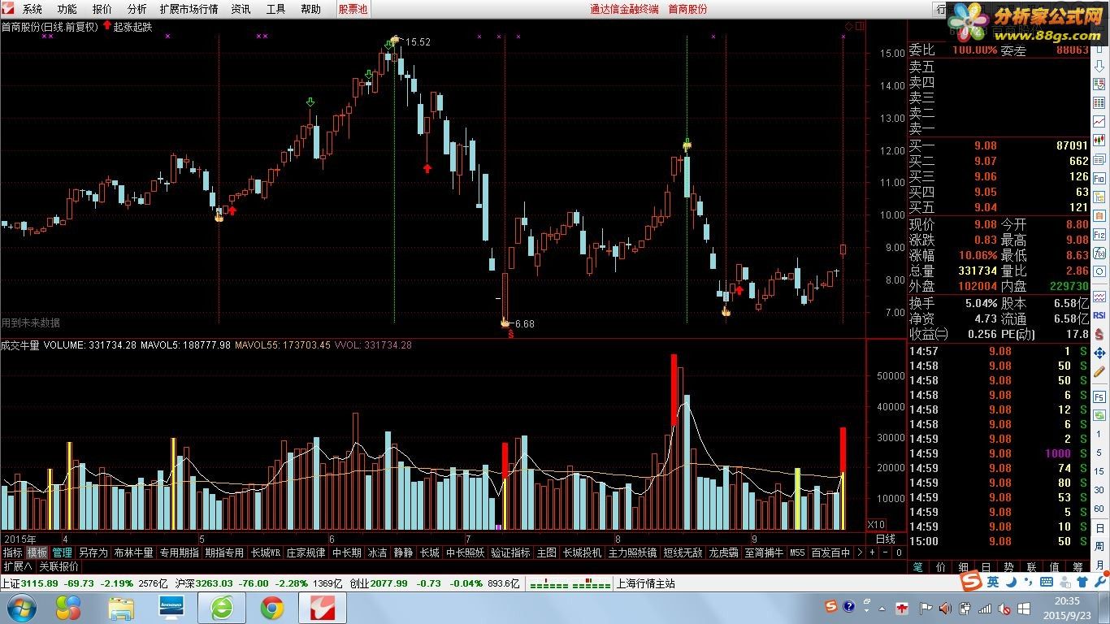Screen dimensions: 1110x624
Task: Open the 日线 period selector below chart
Action: (x=886, y=539)
